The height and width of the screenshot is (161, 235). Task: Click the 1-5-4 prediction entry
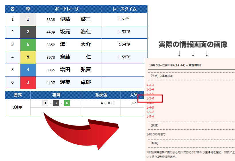pyautogui.click(x=150, y=117)
